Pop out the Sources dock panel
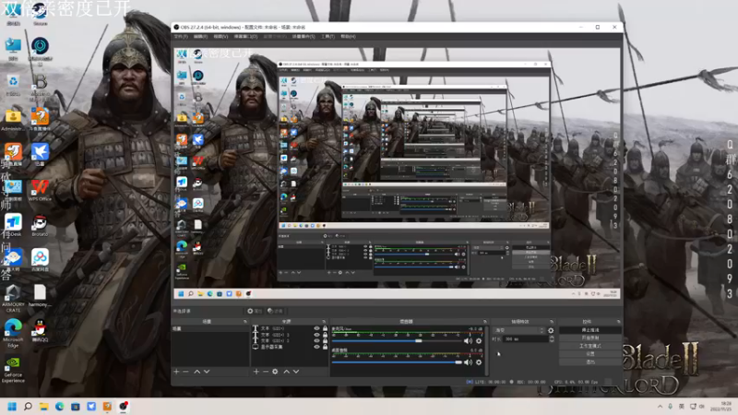 [x=324, y=322]
